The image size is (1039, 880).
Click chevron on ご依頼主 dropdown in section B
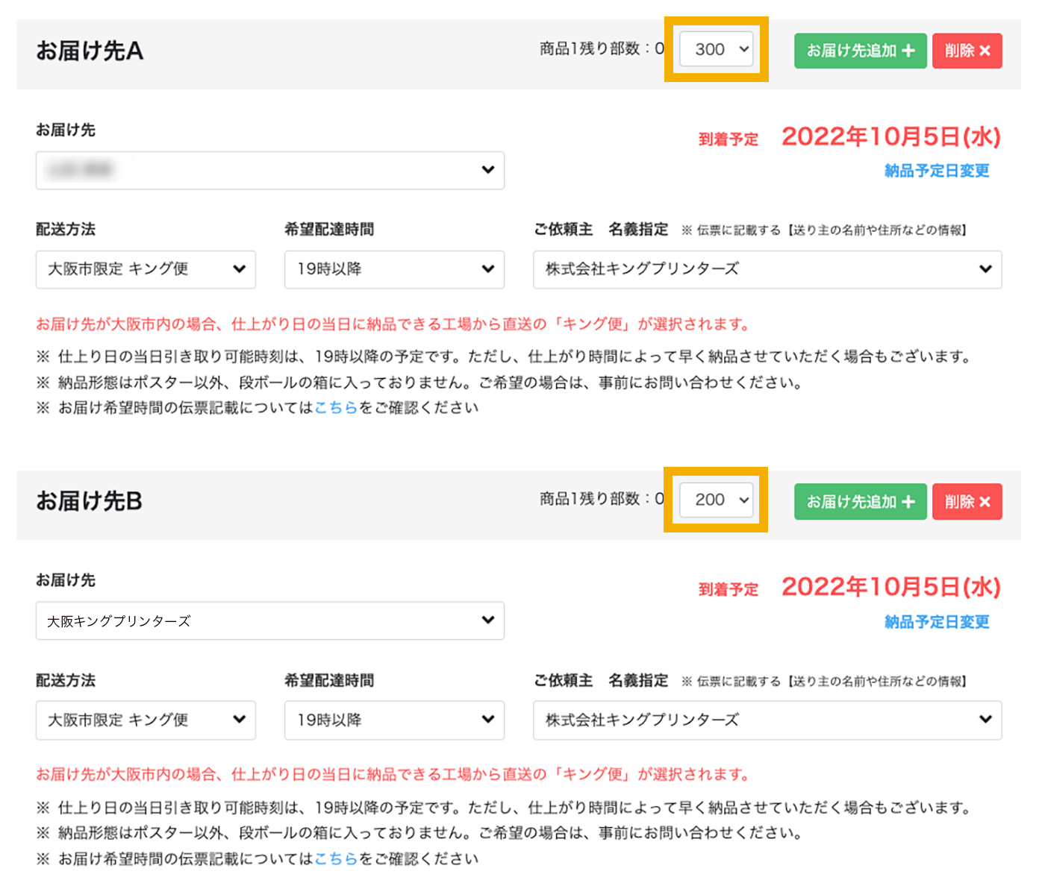[x=987, y=720]
